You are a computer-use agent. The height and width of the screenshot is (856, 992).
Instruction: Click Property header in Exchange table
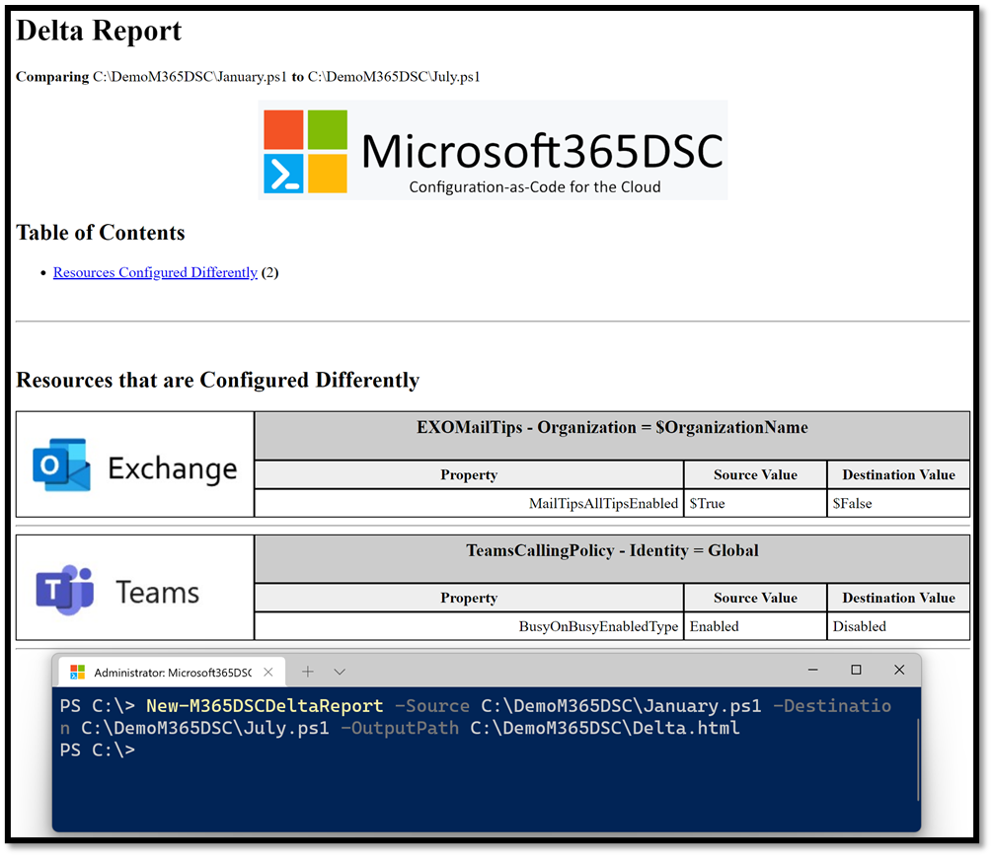click(469, 474)
